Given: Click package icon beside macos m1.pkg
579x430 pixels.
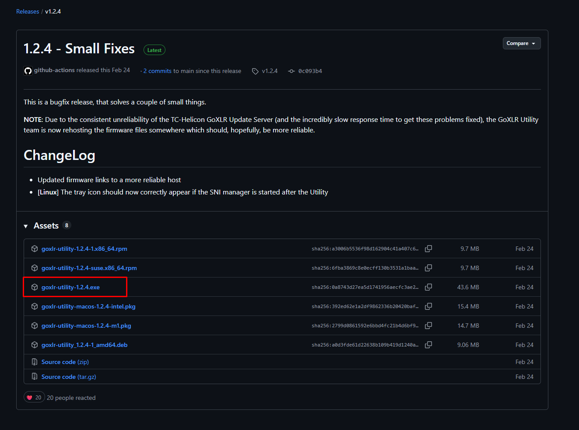Looking at the screenshot, I should [x=35, y=326].
